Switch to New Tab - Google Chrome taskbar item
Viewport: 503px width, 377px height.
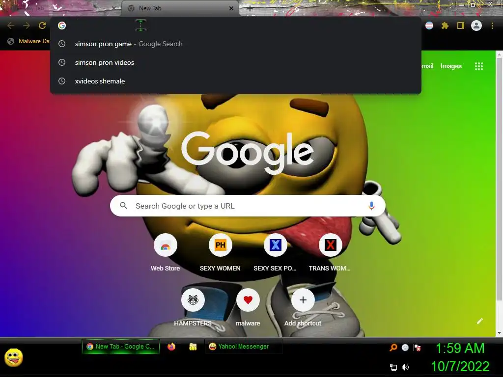(121, 347)
